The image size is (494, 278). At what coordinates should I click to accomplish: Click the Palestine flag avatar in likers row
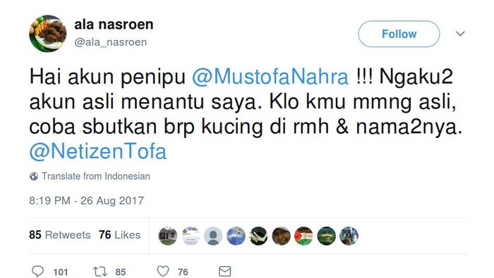coord(303,236)
